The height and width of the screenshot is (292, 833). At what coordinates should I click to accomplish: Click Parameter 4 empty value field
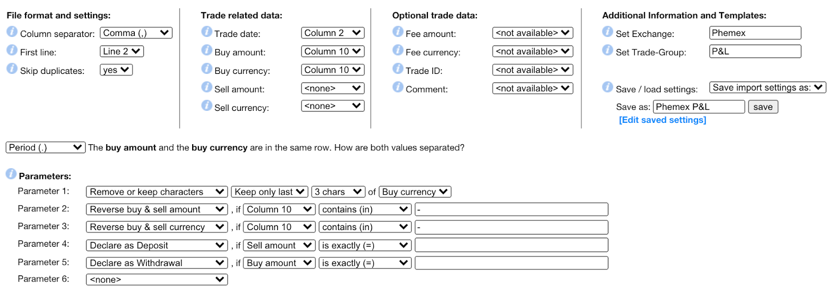pyautogui.click(x=511, y=245)
